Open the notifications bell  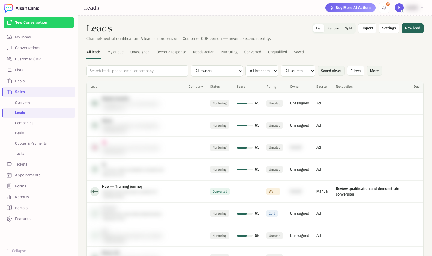[x=384, y=8]
